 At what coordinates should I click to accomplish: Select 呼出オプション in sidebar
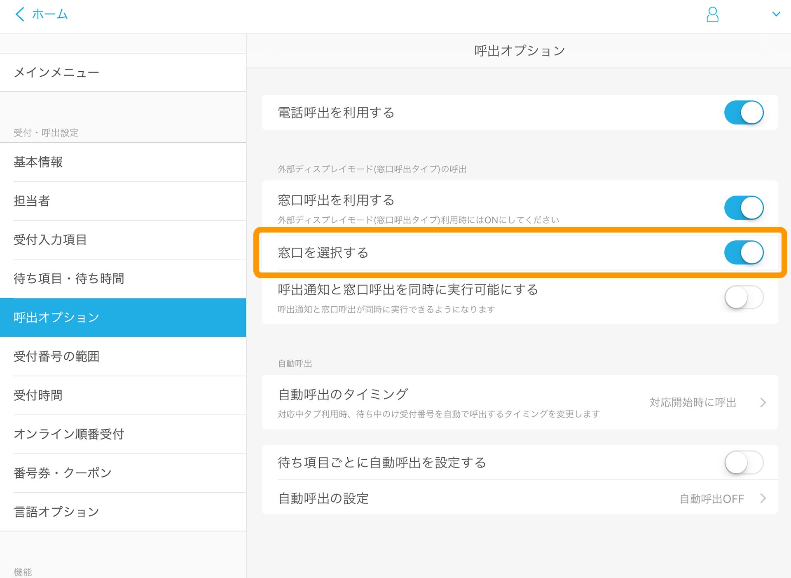click(123, 317)
